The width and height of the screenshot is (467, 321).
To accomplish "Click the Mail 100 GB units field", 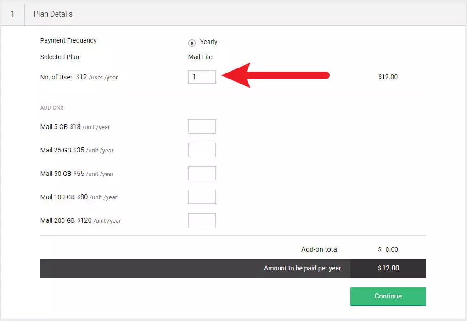I will pos(202,197).
